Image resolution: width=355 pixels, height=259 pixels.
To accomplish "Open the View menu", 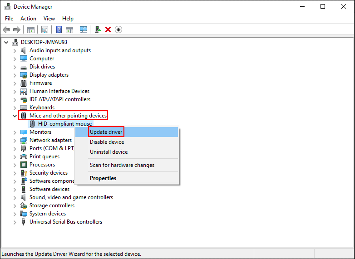I will click(x=49, y=19).
